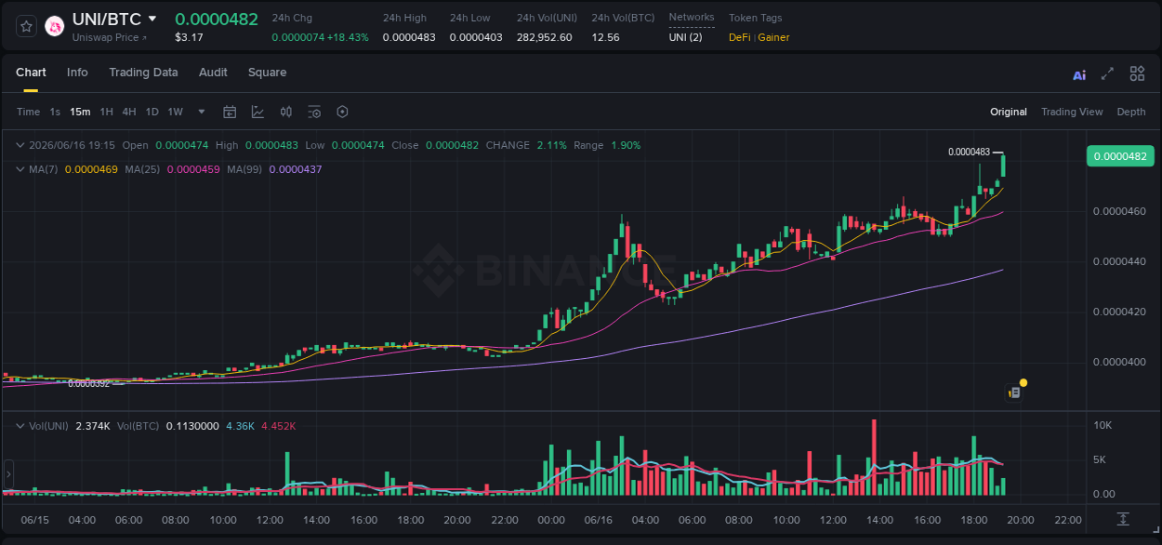Click the Range value 1.90%

pos(626,145)
